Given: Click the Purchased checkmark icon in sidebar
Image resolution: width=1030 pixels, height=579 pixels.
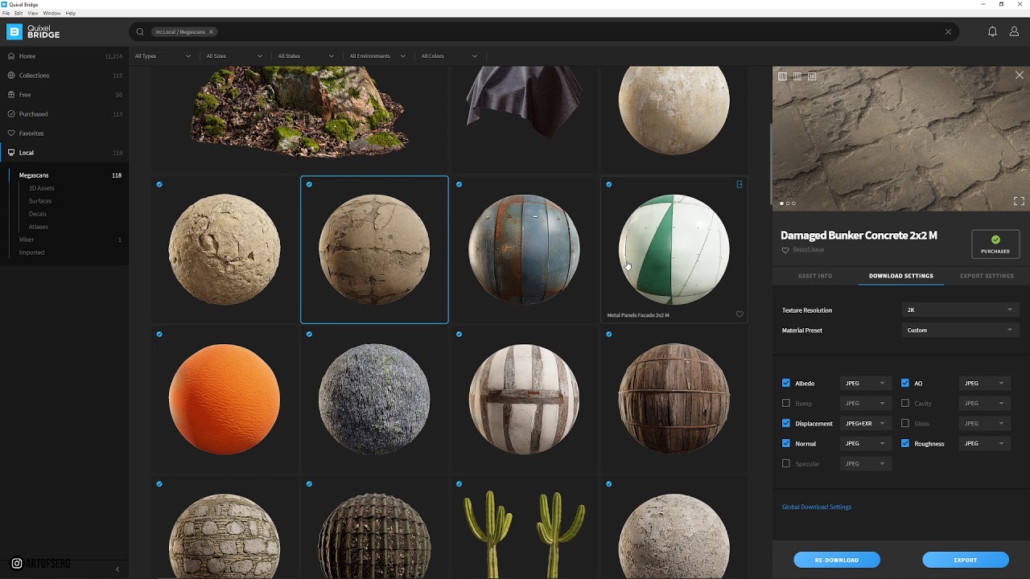Looking at the screenshot, I should (x=11, y=114).
